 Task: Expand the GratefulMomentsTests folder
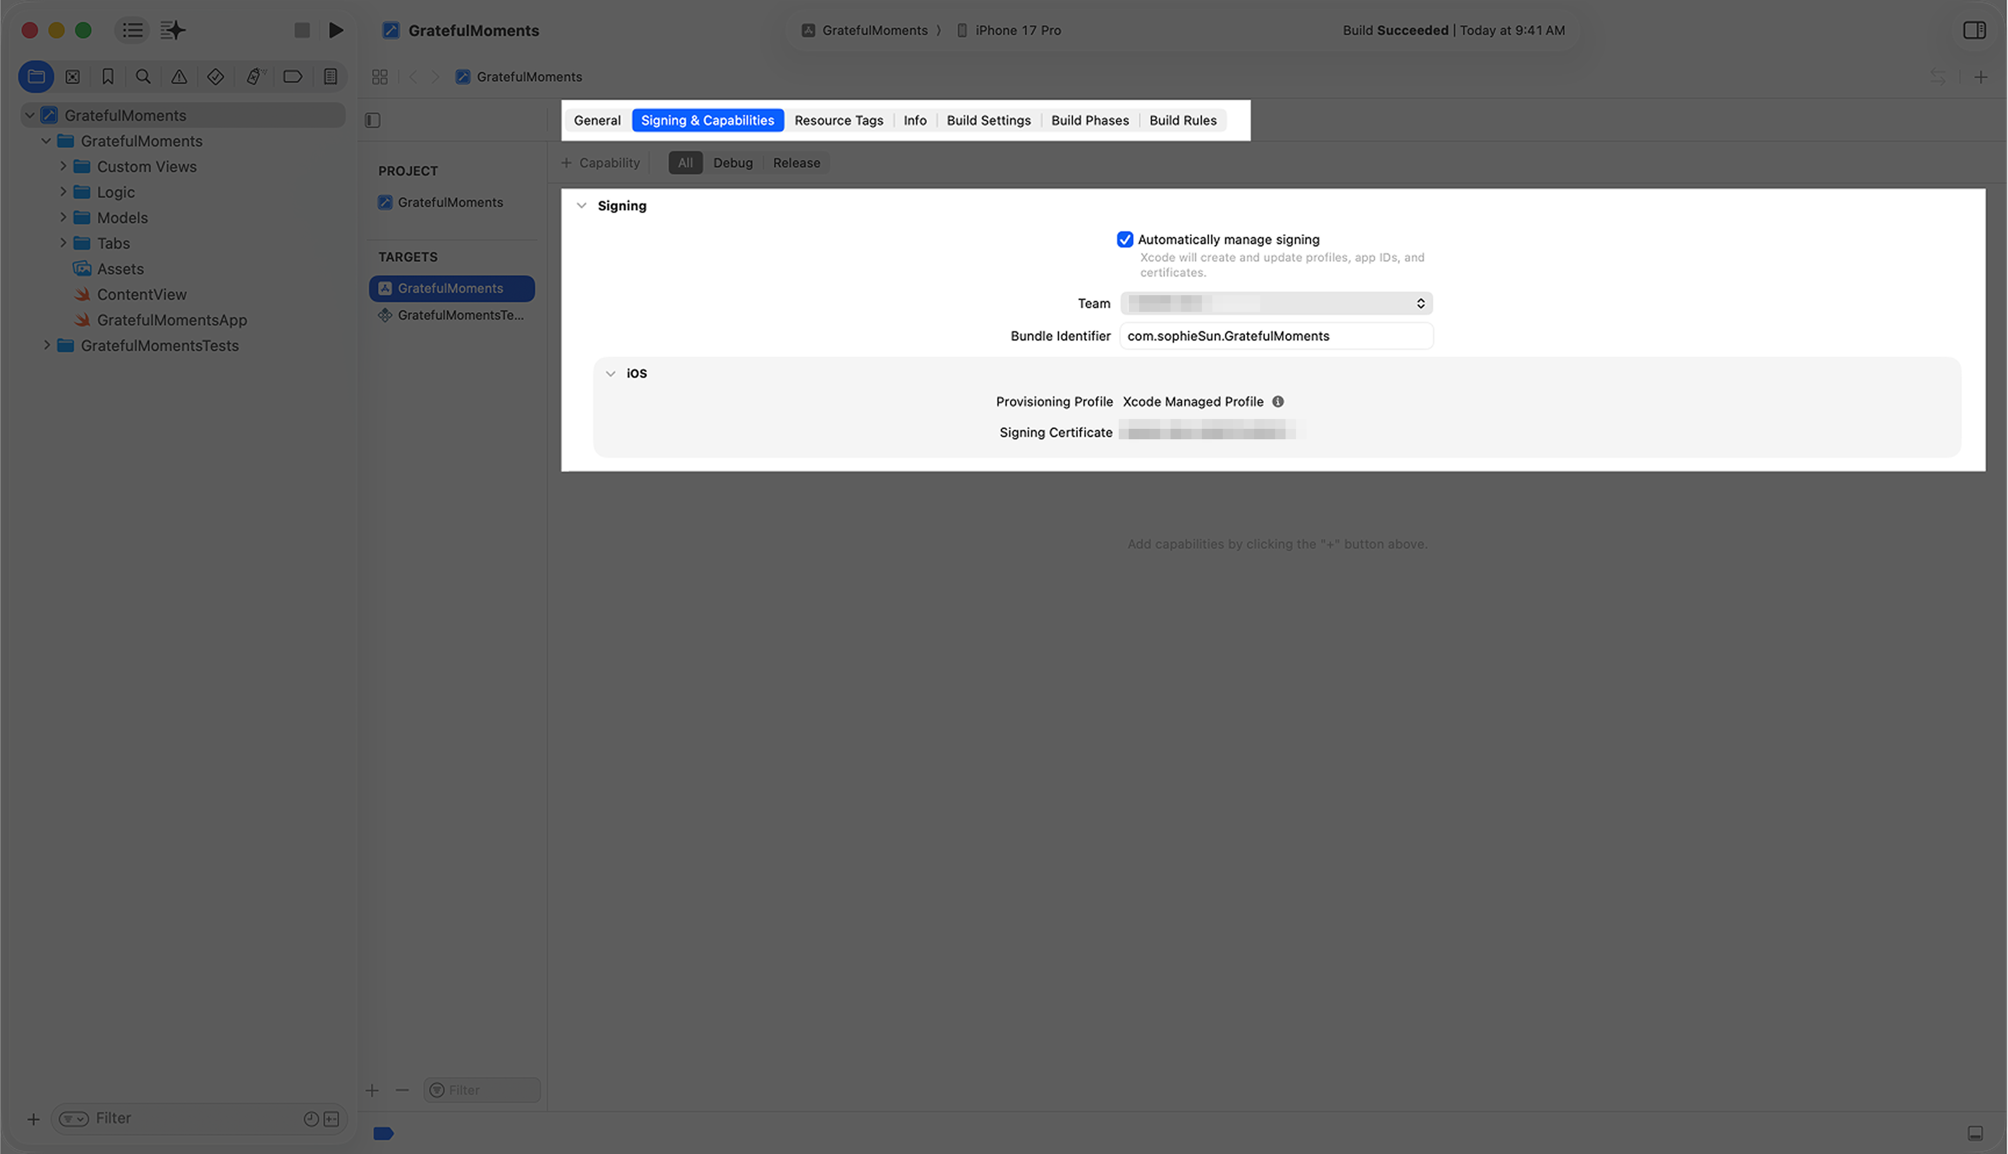click(46, 346)
